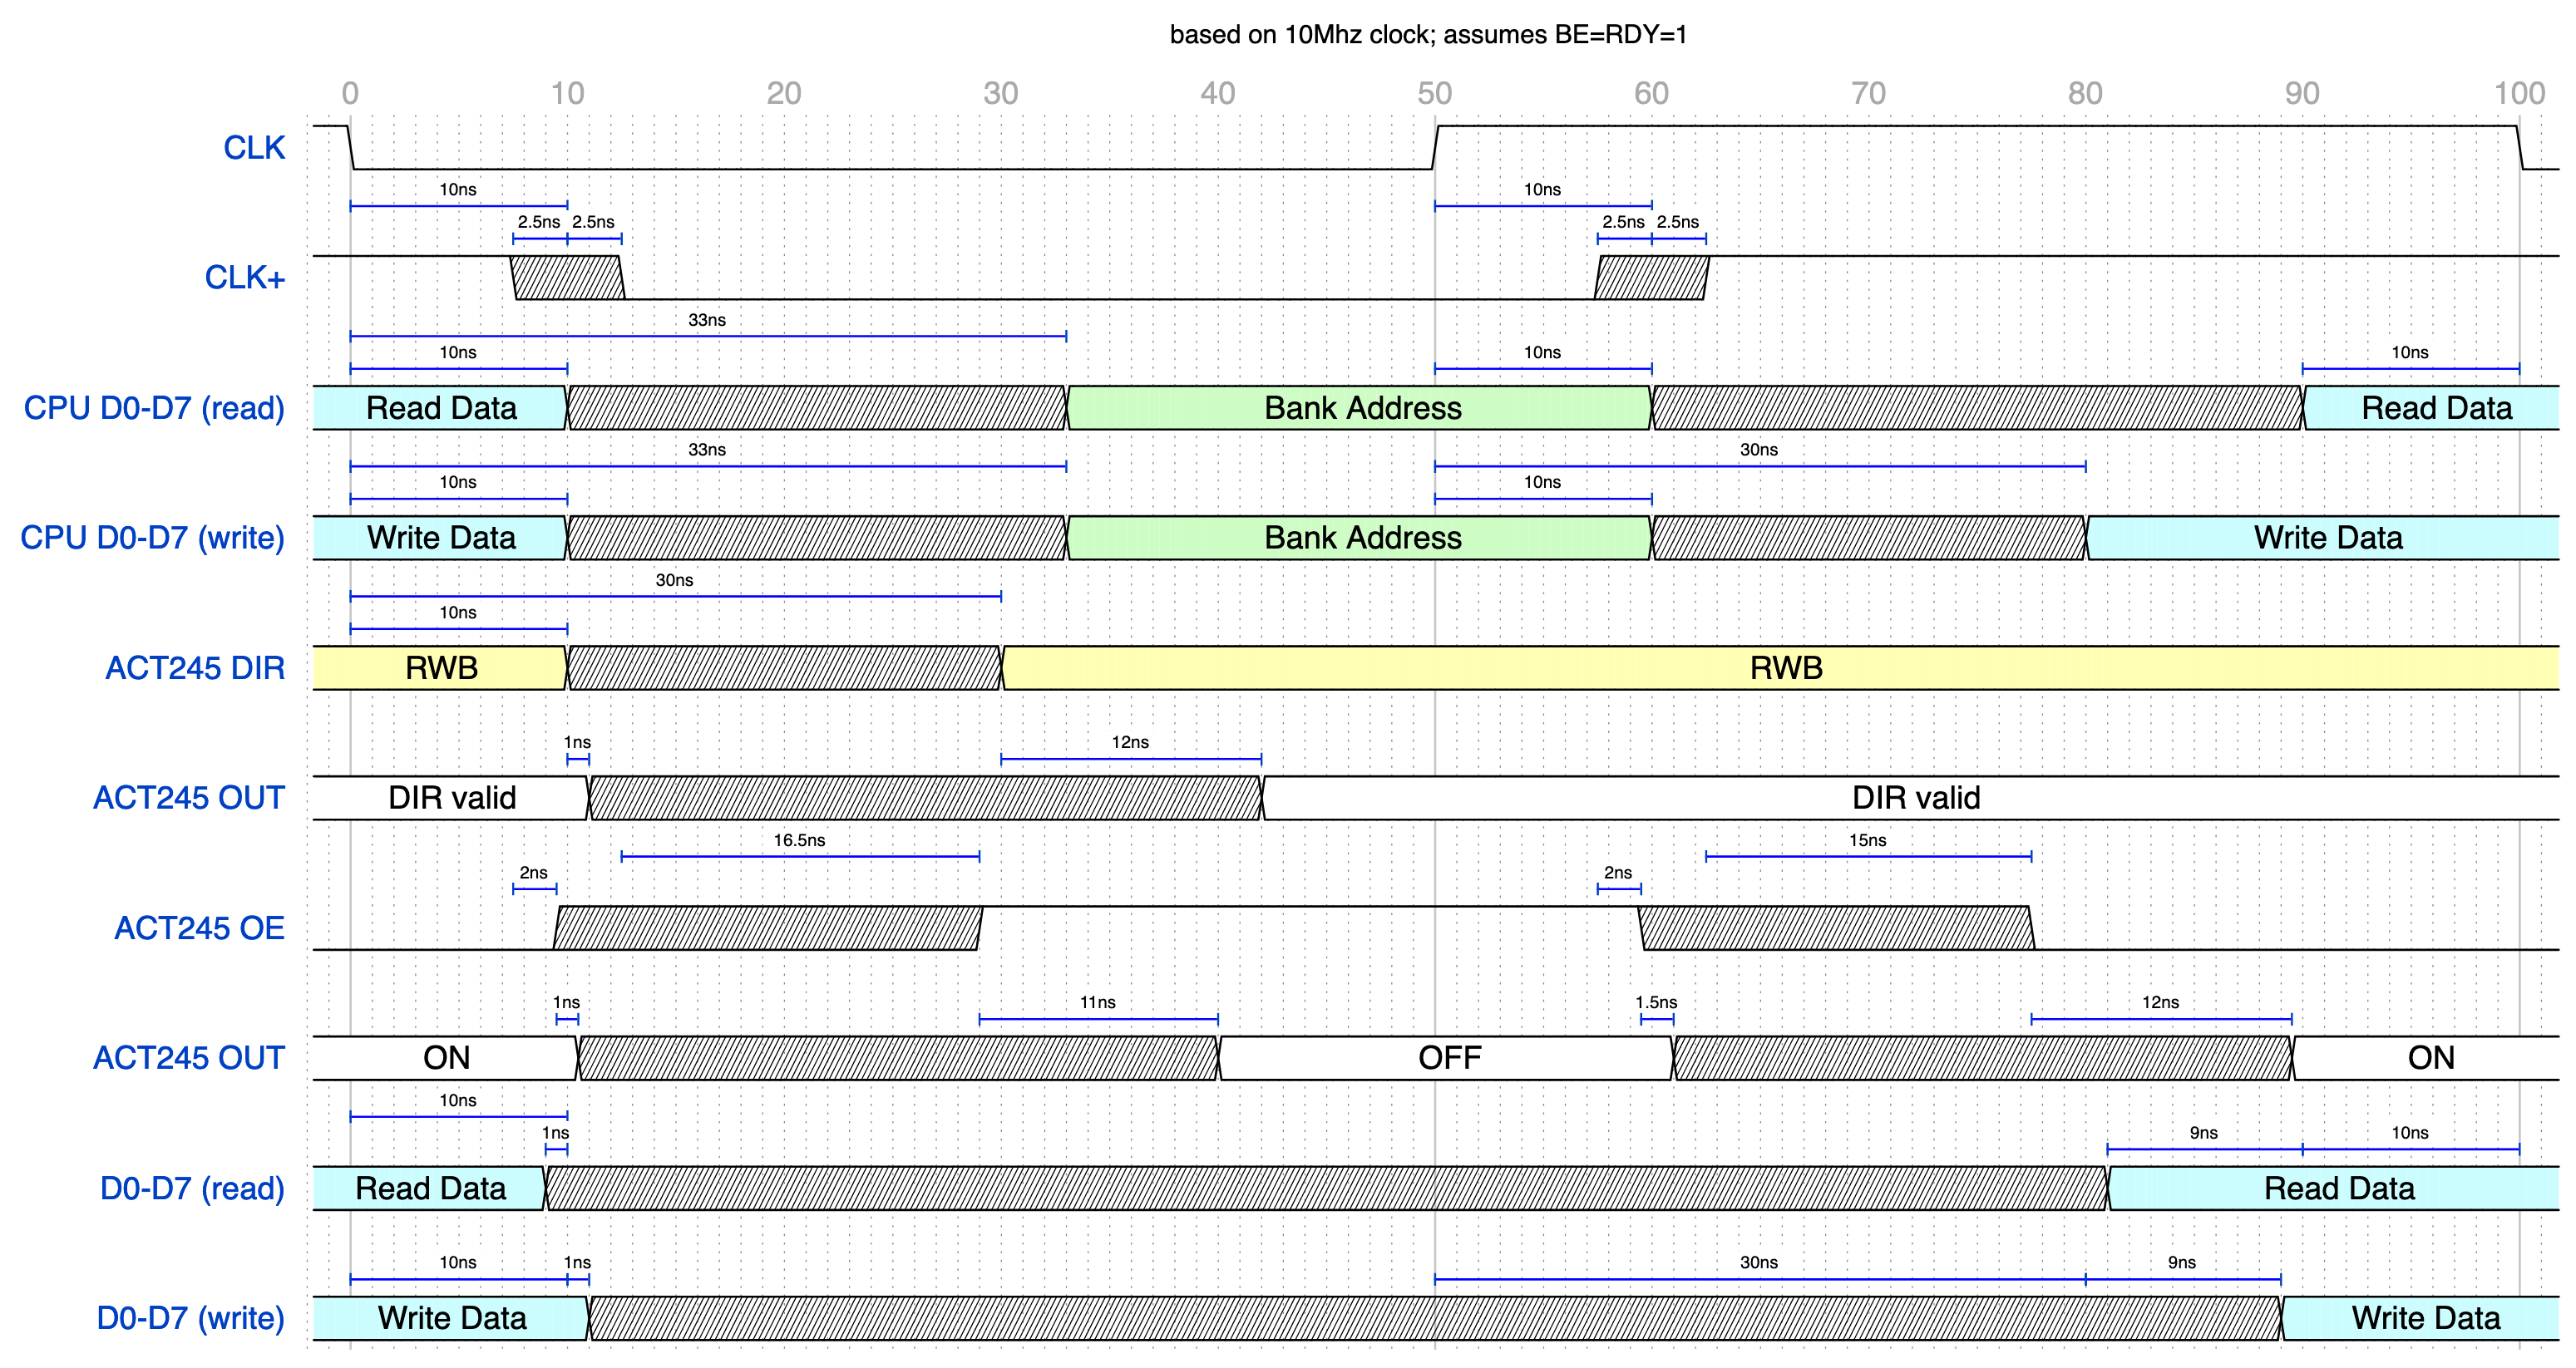2576x1368 pixels.
Task: Click time axis marker 20
Action: [x=784, y=93]
